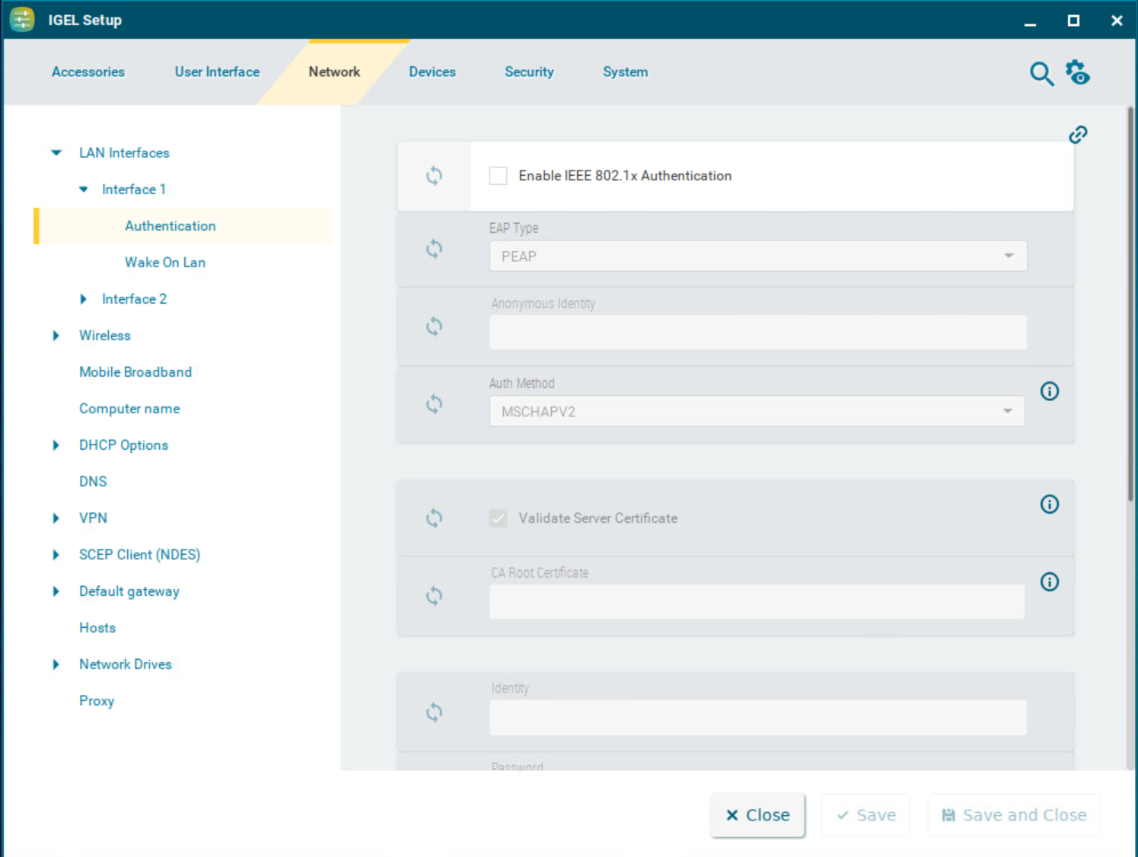Click the IGEL logo in title bar
The image size is (1138, 857).
tap(21, 19)
